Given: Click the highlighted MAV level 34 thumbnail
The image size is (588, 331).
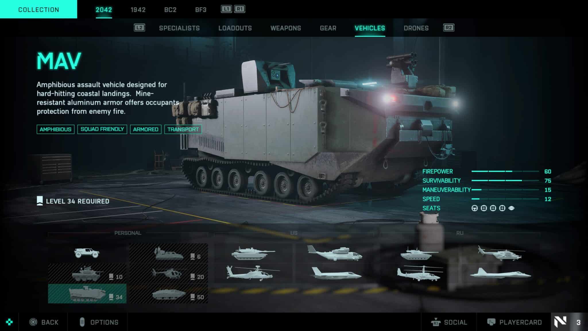Looking at the screenshot, I should tap(87, 294).
